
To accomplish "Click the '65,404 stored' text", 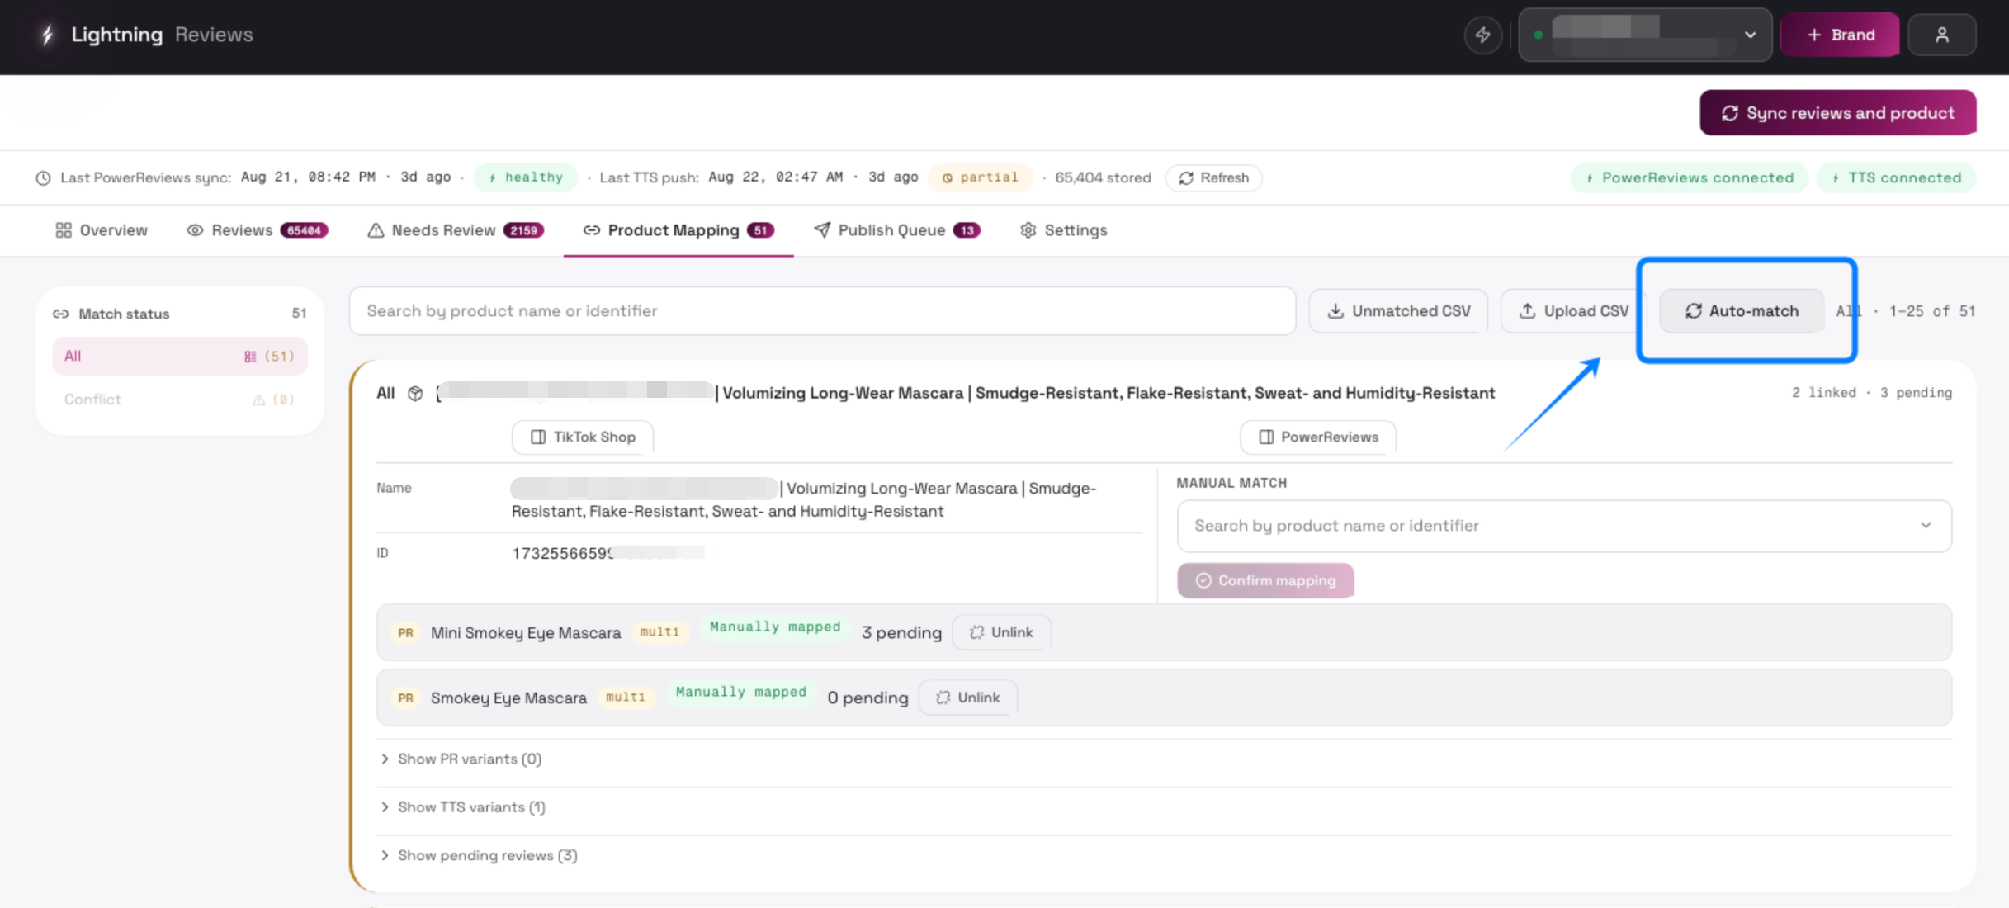I will (x=1103, y=177).
